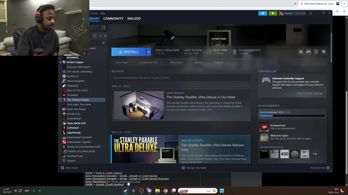Open 'Ultra Deluxe Release Date' update post
The width and height of the screenshot is (348, 195).
point(213,147)
